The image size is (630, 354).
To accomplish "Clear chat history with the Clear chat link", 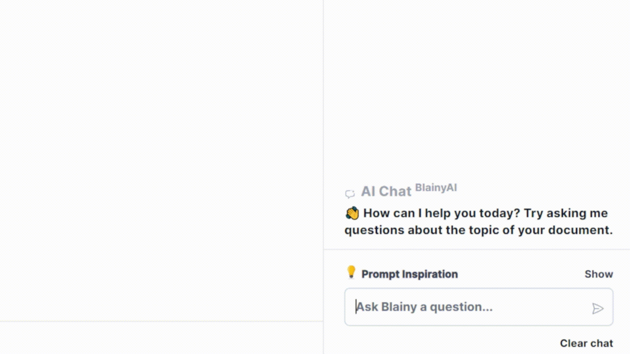I will point(586,343).
